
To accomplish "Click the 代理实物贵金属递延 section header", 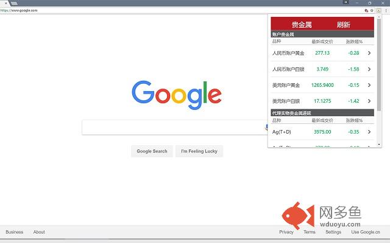I will pyautogui.click(x=322, y=113).
